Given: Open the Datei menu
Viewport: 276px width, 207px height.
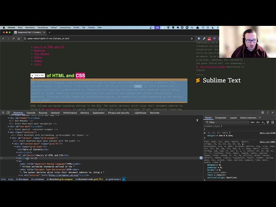Looking at the screenshot, I should 20,28.
